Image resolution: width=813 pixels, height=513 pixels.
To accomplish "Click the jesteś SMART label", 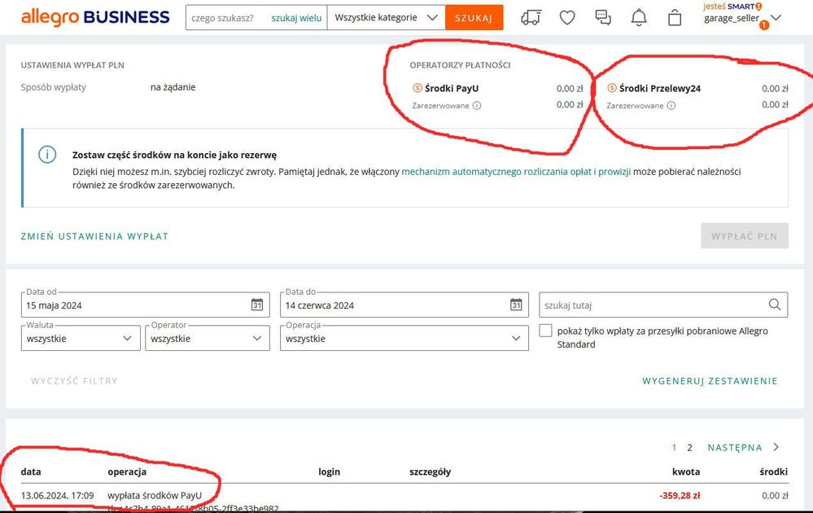I will [732, 7].
